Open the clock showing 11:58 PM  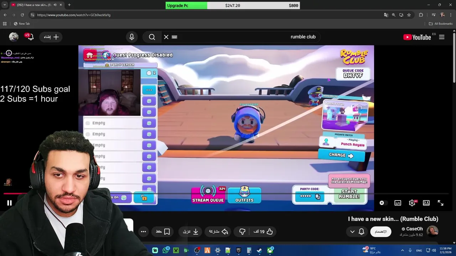click(x=445, y=250)
